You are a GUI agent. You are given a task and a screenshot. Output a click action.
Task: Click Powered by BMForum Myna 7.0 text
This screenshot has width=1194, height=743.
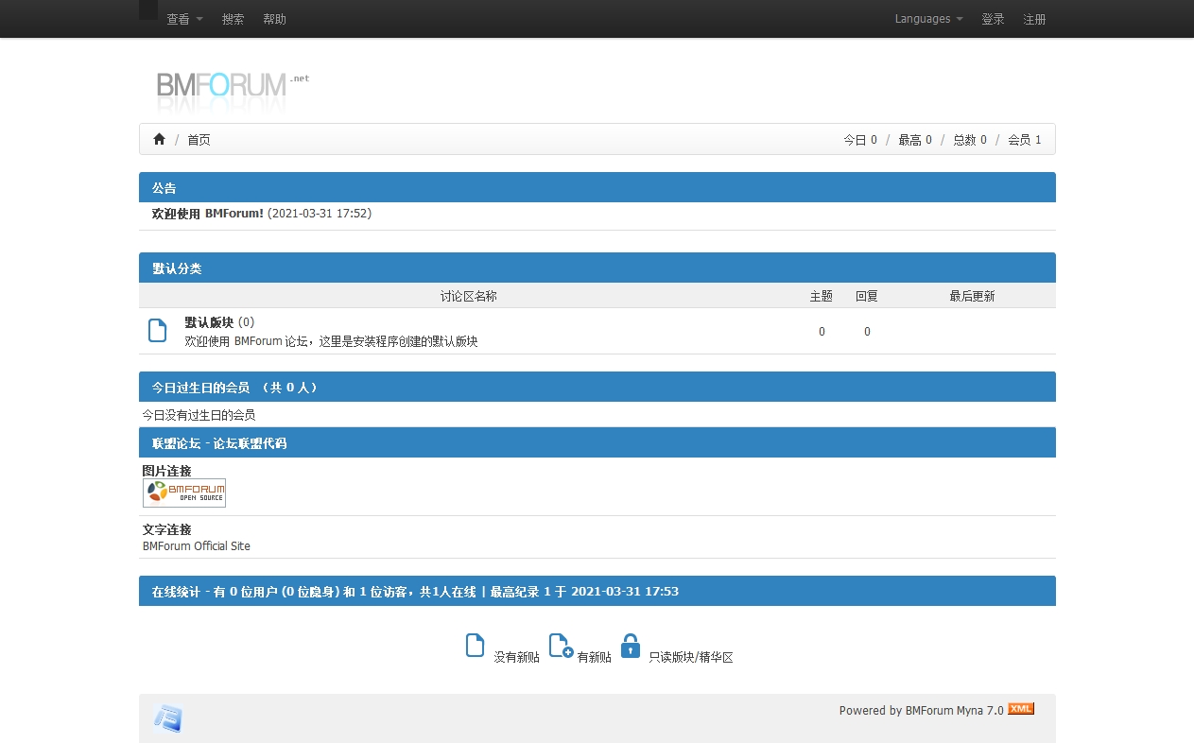point(922,711)
